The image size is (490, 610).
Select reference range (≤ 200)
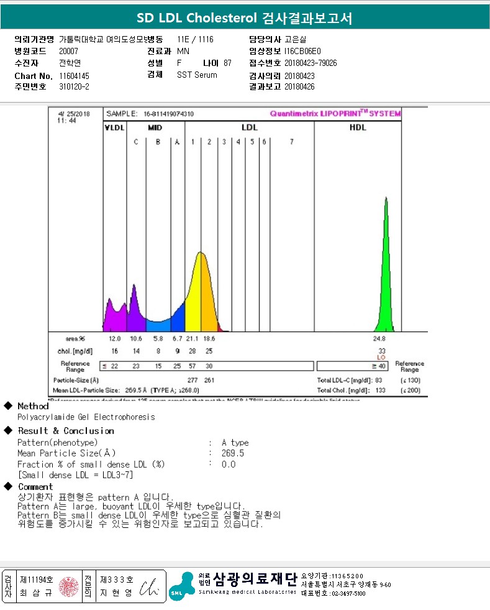tap(411, 390)
